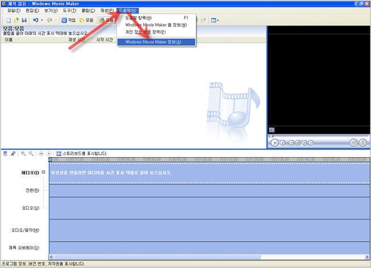Open the 도구(T) menu

point(70,11)
